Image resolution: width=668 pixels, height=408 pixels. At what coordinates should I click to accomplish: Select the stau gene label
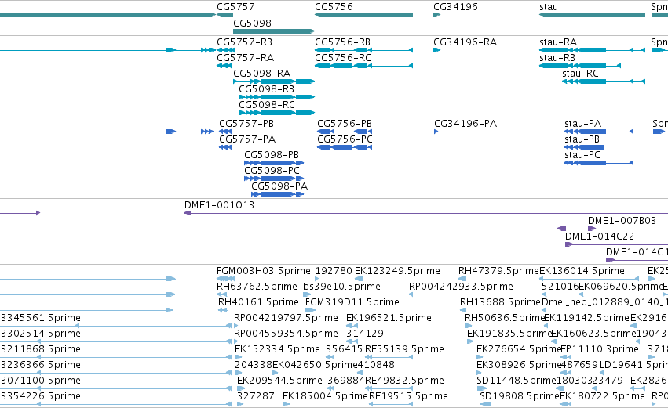pyautogui.click(x=548, y=7)
